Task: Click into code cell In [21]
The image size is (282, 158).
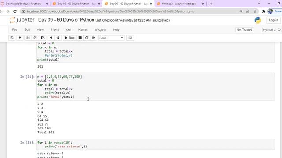Action: click(156, 86)
